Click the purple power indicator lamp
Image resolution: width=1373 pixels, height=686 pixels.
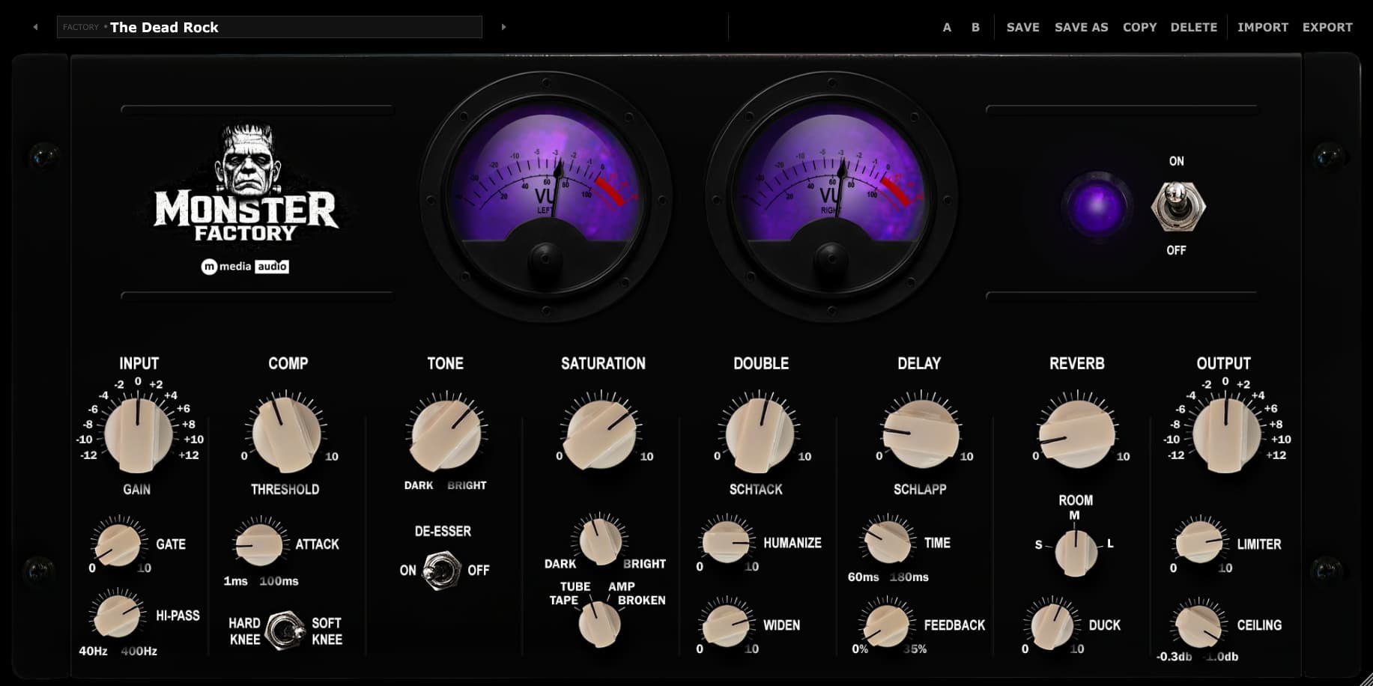1097,207
